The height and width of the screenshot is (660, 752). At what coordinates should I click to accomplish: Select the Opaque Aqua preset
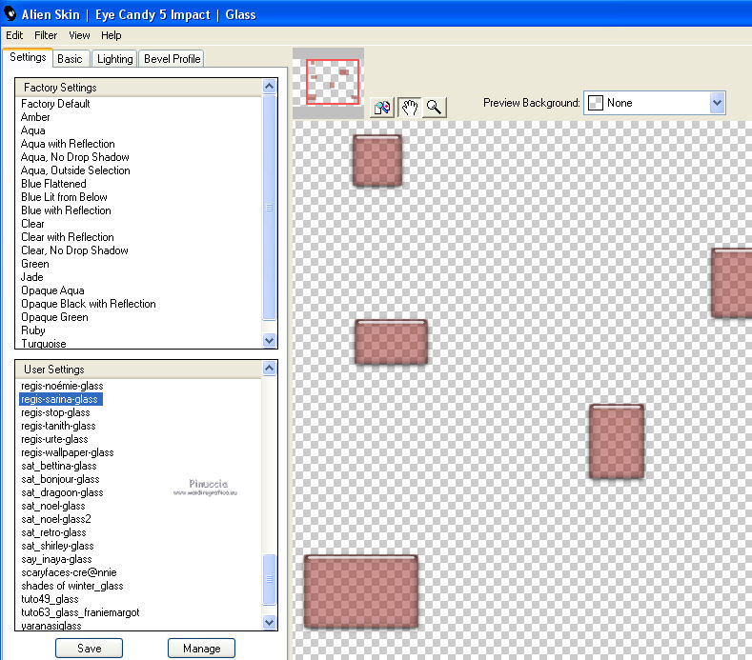tap(52, 290)
